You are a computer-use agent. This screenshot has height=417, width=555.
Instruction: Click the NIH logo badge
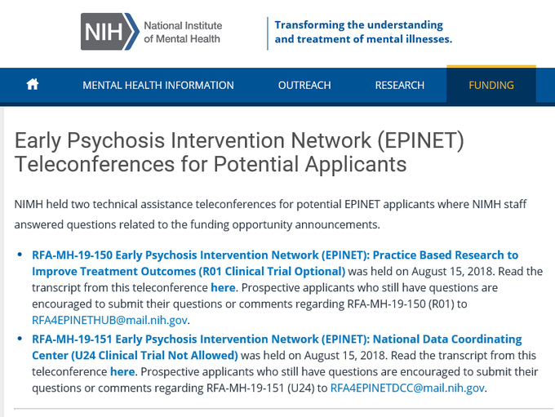(x=110, y=32)
